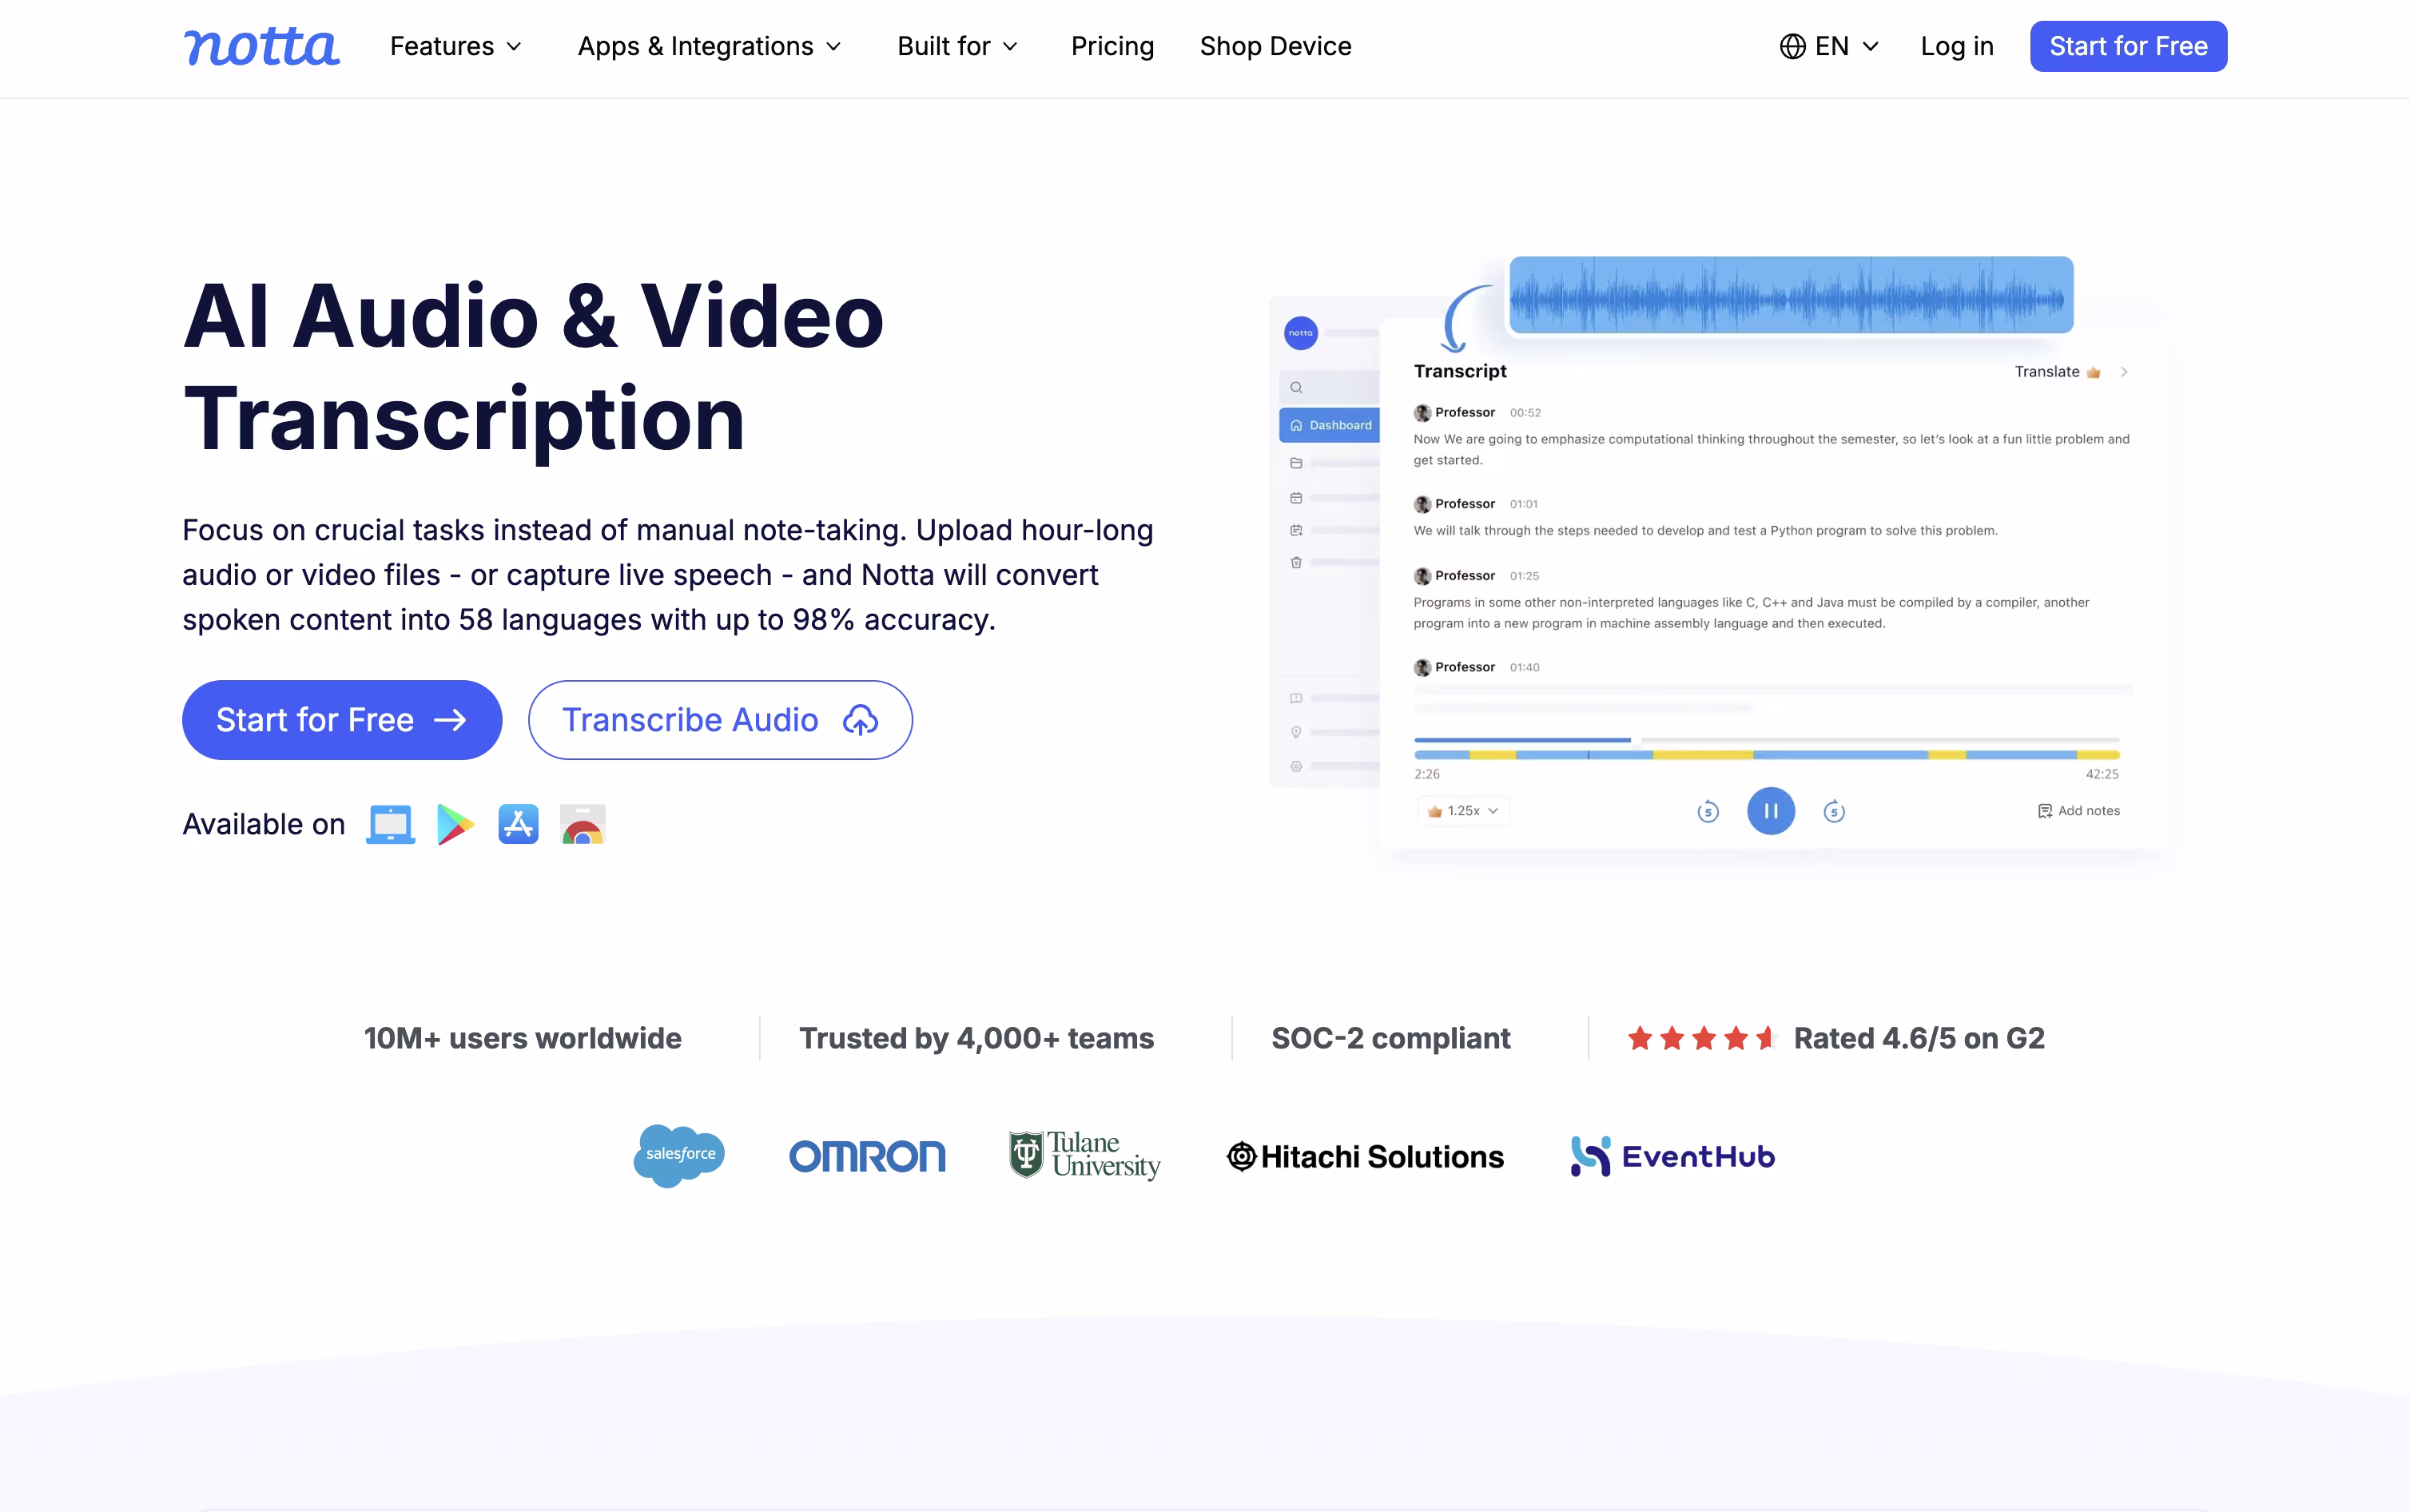
Task: Click the trash icon in mockup sidebar
Action: click(1296, 562)
